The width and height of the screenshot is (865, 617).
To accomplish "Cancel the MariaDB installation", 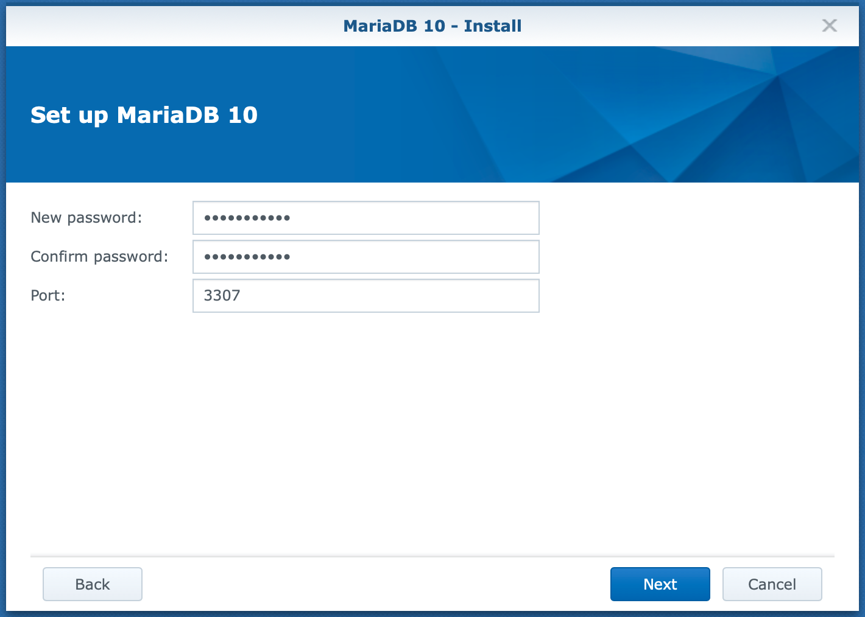I will (x=772, y=584).
